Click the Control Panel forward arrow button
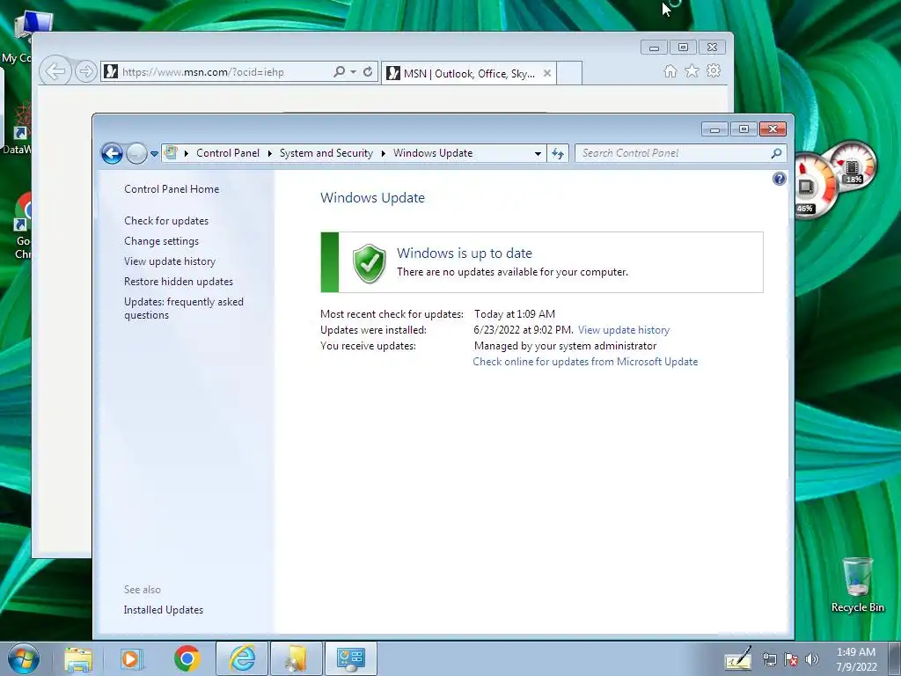This screenshot has width=901, height=676. [x=136, y=153]
